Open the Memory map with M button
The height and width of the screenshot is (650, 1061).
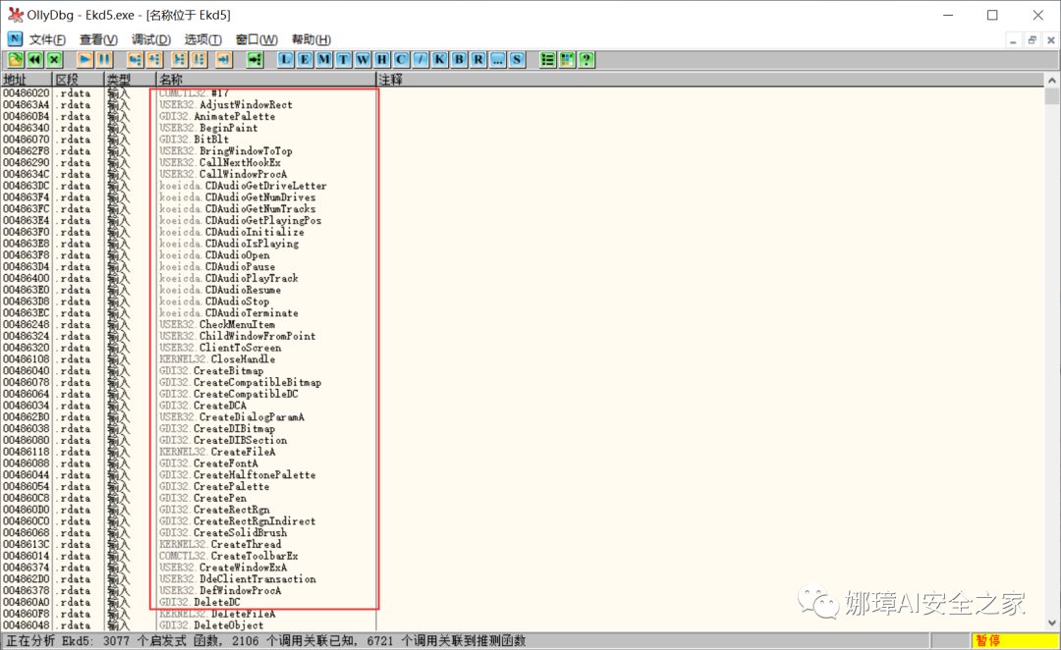pyautogui.click(x=324, y=60)
